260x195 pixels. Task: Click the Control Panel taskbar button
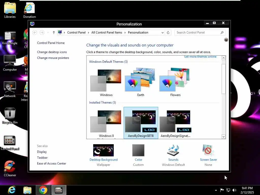point(59,190)
